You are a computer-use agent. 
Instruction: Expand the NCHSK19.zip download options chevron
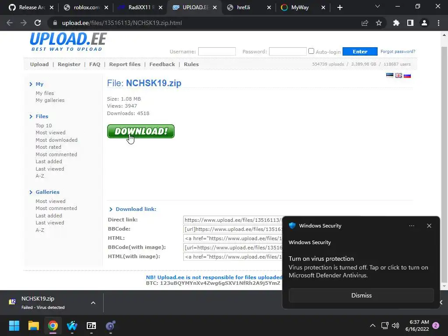(x=93, y=303)
